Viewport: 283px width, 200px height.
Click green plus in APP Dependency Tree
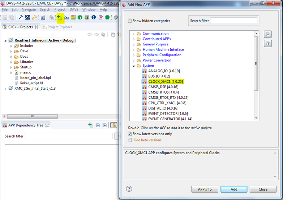tap(91, 125)
